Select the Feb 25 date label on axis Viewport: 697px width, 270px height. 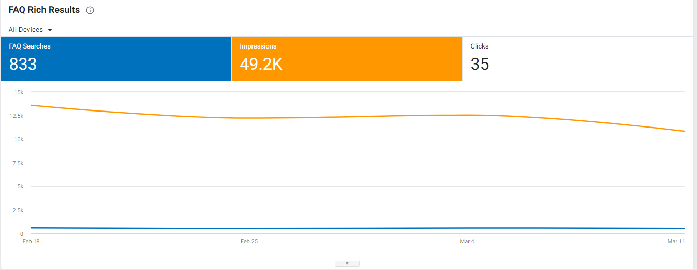pos(249,241)
